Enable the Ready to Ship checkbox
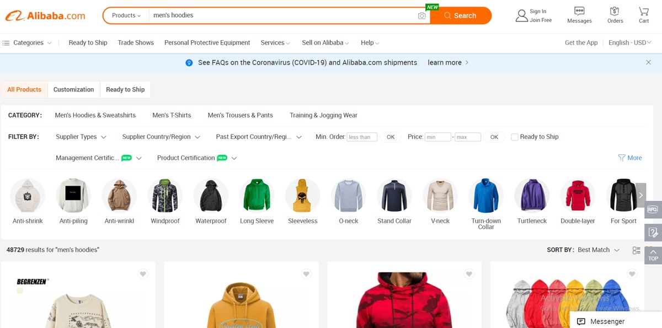The width and height of the screenshot is (662, 328). click(515, 137)
